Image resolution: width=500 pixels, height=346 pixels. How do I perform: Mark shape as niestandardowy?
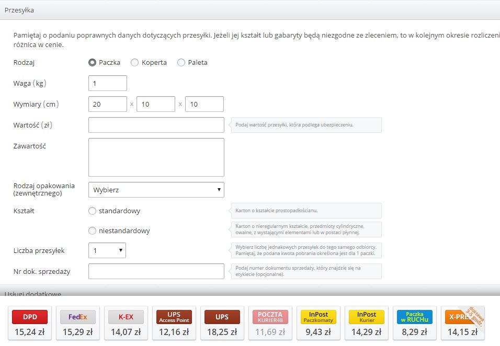[93, 230]
